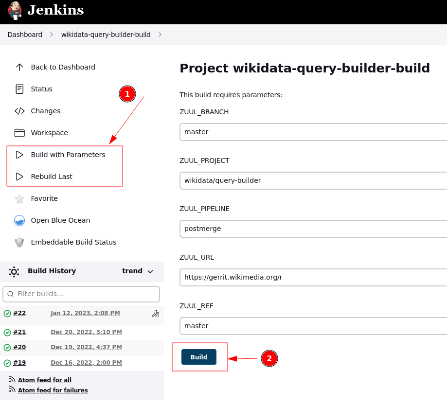Open Dashboard breadcrumb link
Image resolution: width=447 pixels, height=407 pixels.
point(25,35)
